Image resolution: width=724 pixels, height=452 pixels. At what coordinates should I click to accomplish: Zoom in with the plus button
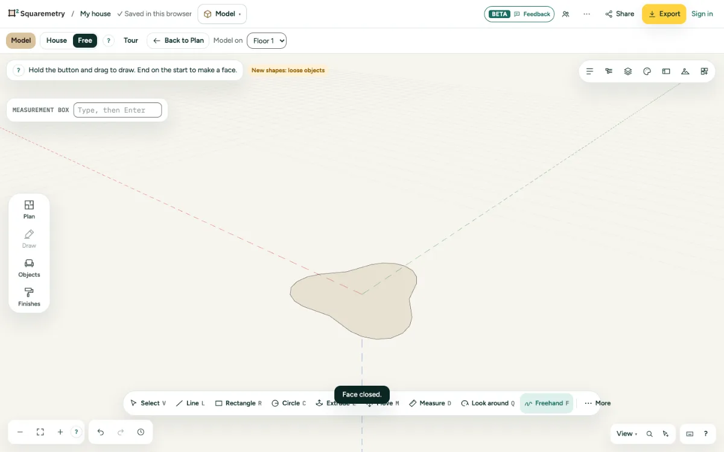[60, 432]
